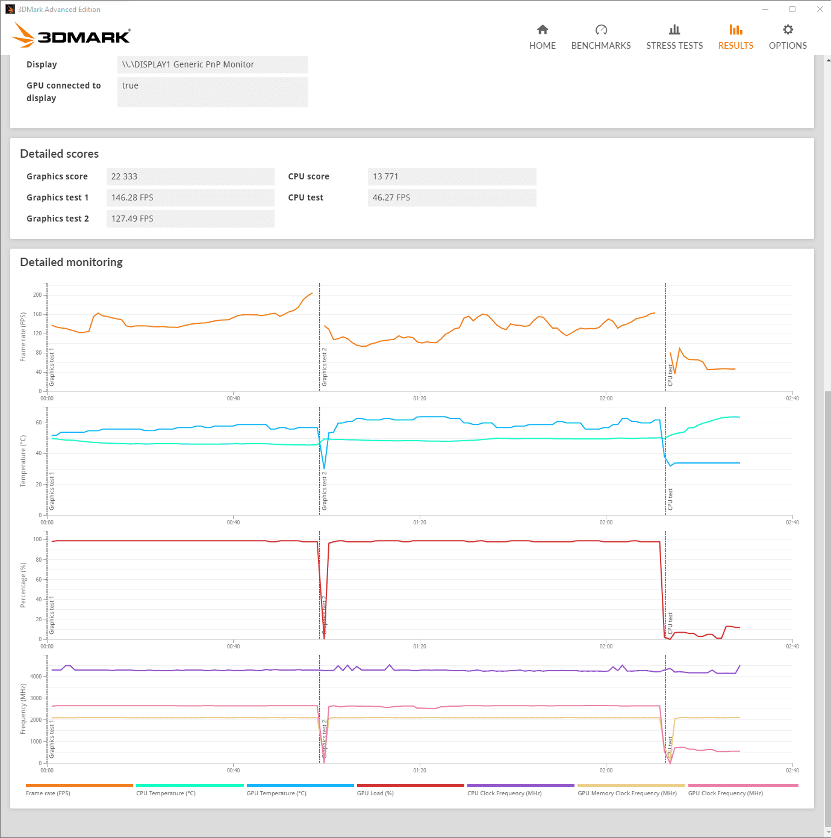Click the Percentage (%) axis label

[23, 585]
